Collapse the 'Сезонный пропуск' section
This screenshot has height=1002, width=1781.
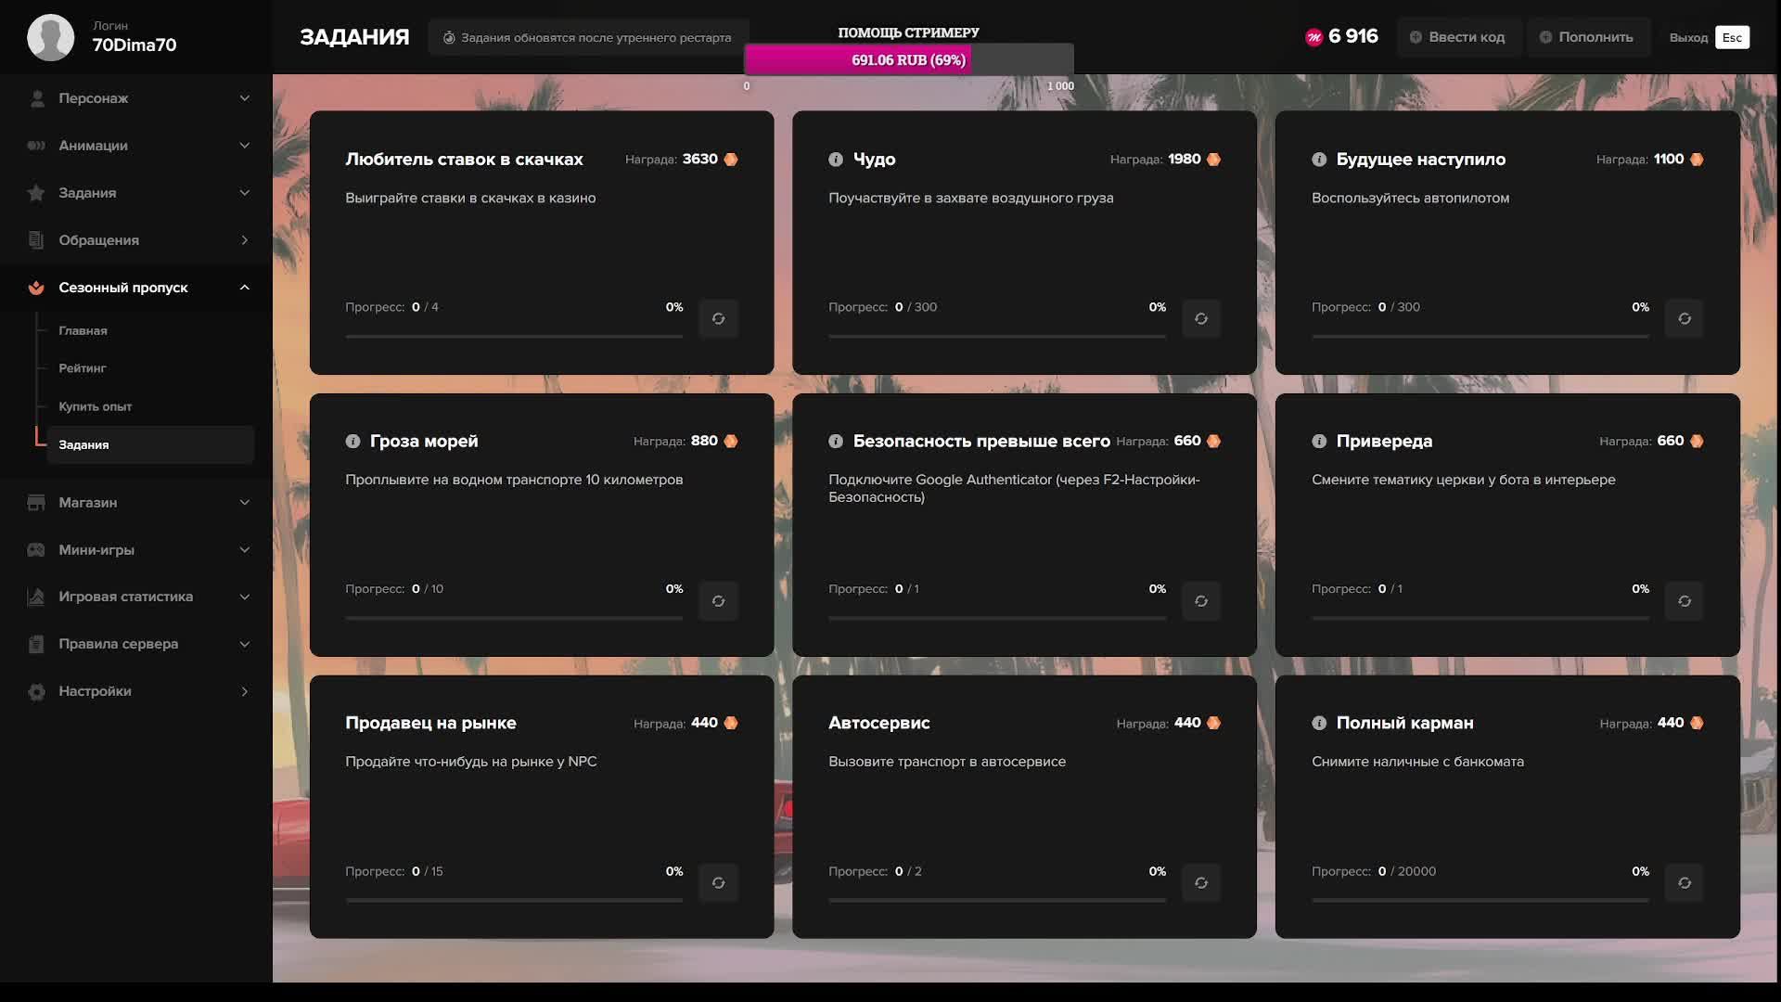click(244, 288)
